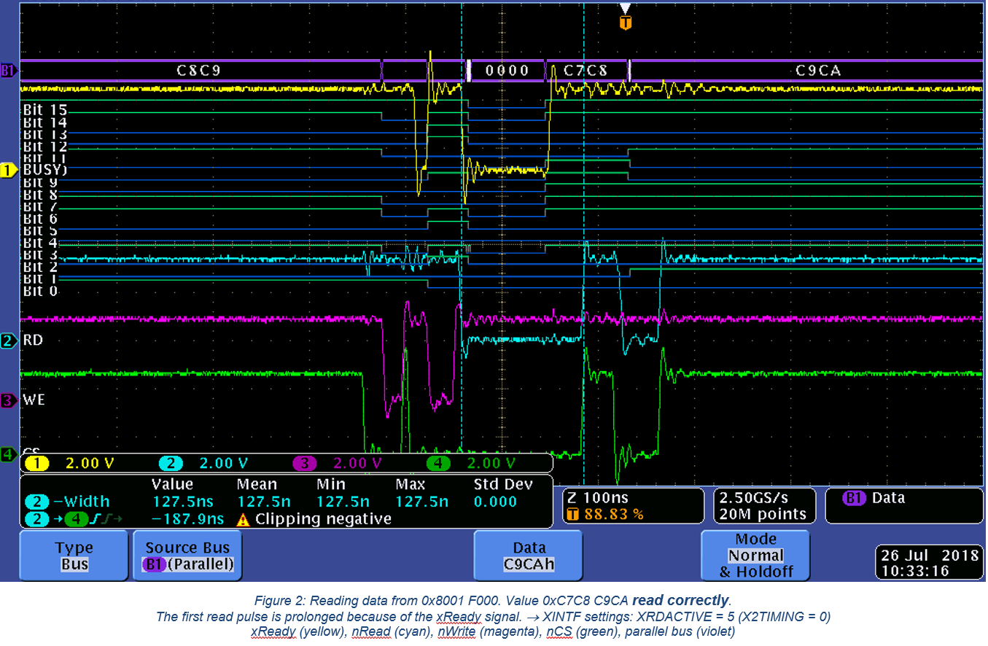988x646 pixels.
Task: Select the yellow channel 1 badge labeled BUSY
Action: pyautogui.click(x=8, y=169)
